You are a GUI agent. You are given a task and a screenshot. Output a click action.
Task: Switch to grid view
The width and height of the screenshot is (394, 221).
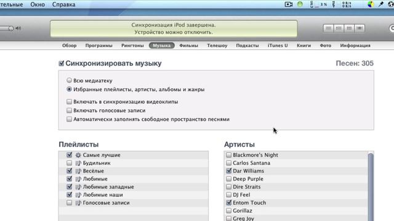tap(349, 28)
